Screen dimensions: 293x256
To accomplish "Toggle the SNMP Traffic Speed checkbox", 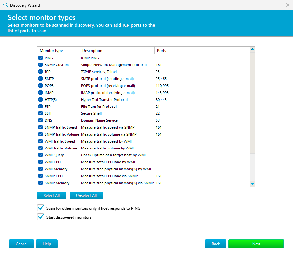I will click(40, 127).
